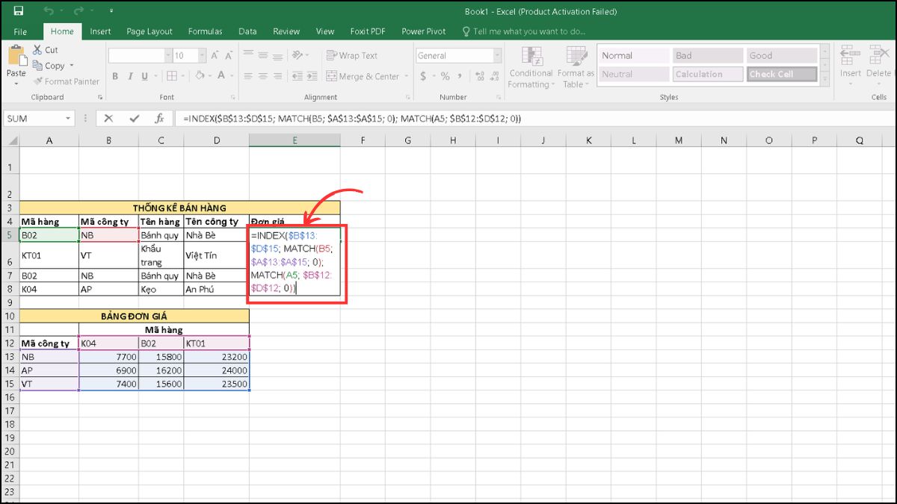Screen dimensions: 897x504
Task: Apply the Percent Style number format
Action: pos(444,75)
